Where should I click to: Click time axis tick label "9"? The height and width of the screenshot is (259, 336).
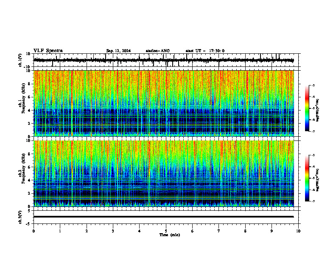click(x=272, y=231)
